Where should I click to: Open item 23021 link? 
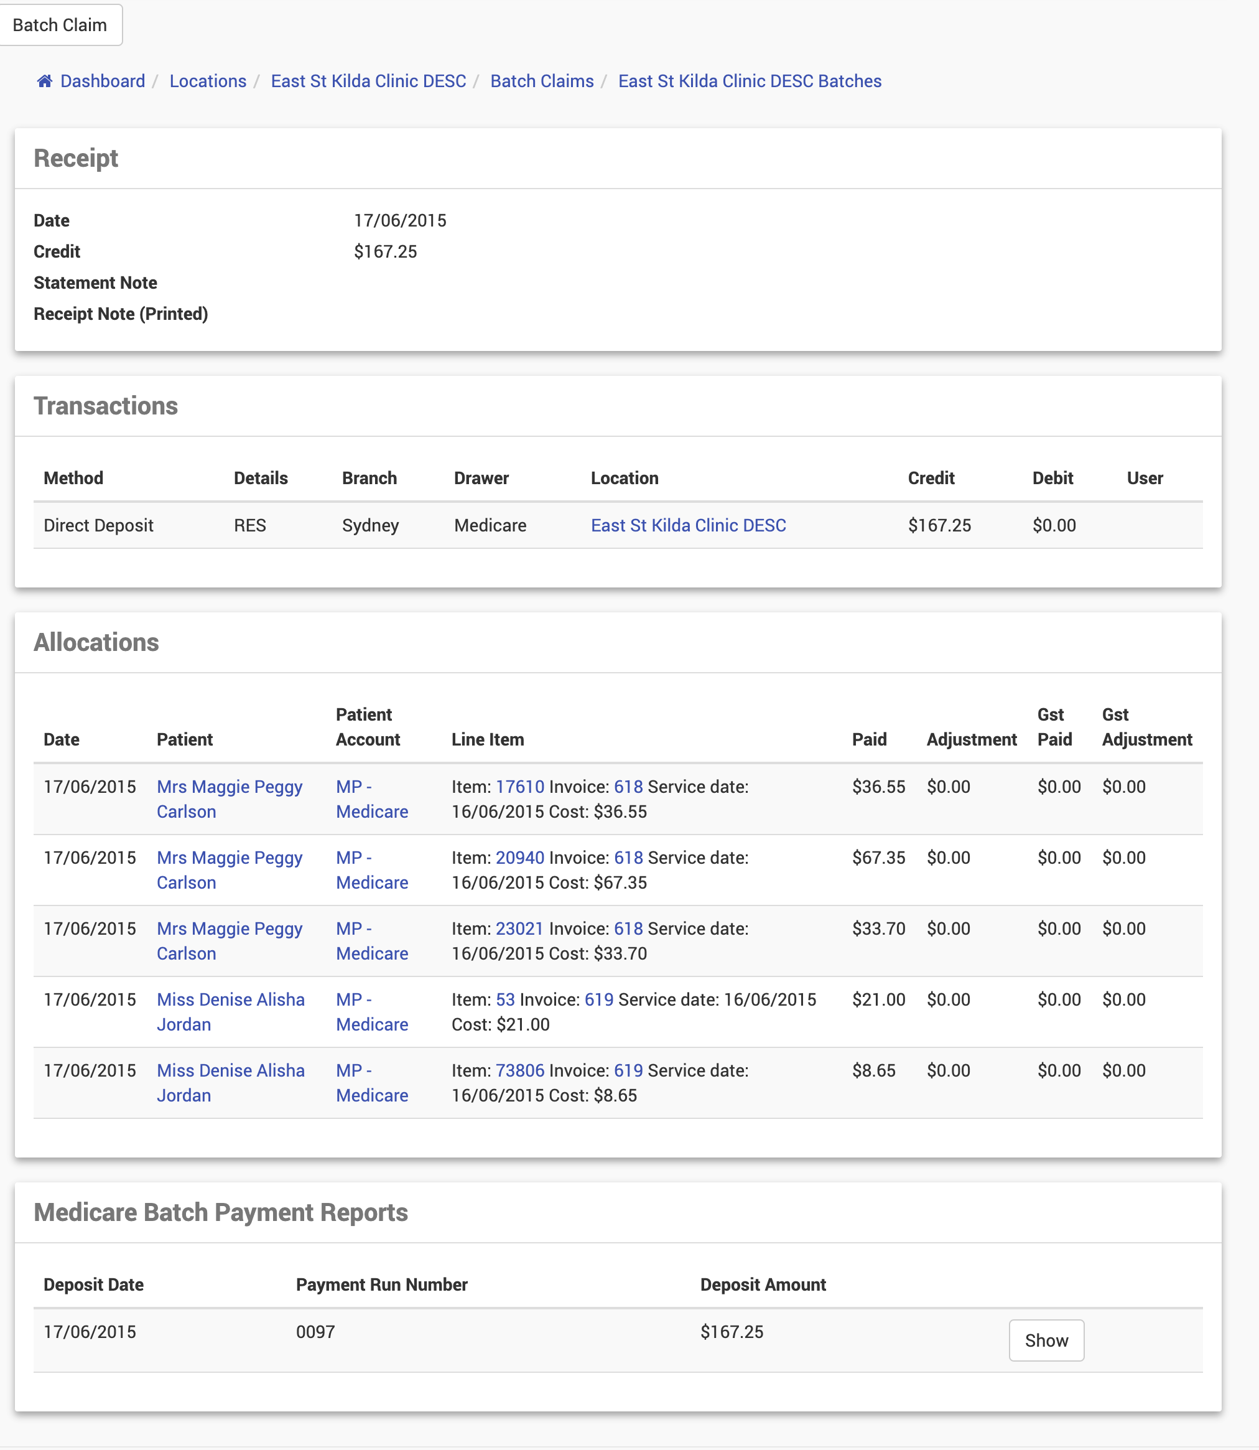point(519,928)
